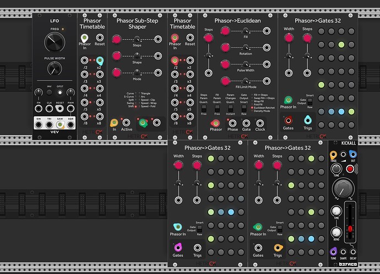Toggle the INV button on the LFO
This screenshot has height=274, width=380.
49,93
